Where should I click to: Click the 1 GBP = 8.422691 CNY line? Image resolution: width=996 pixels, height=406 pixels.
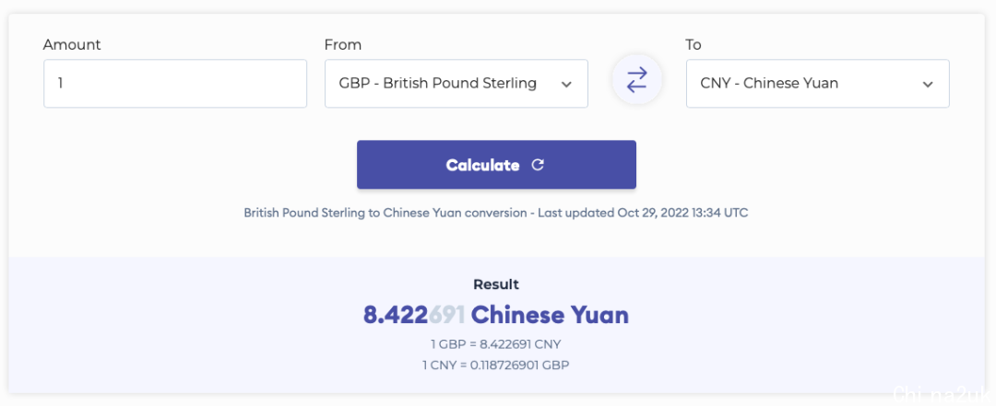496,344
